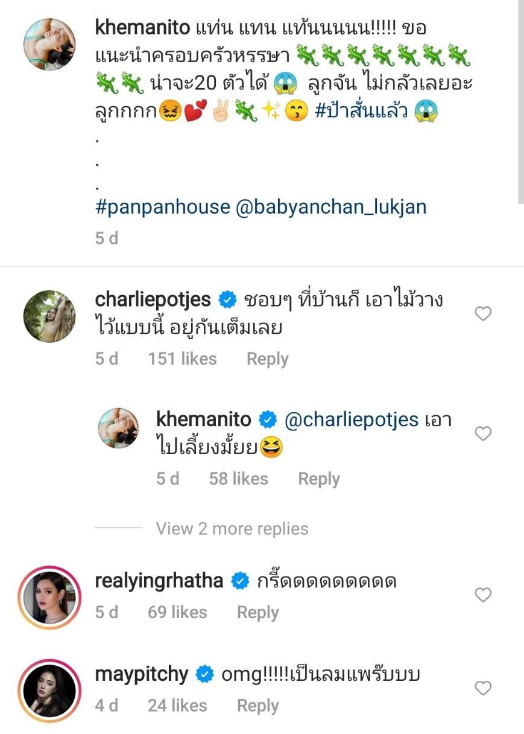
Task: Like khemanito's reply with the heart icon
Action: point(484,433)
